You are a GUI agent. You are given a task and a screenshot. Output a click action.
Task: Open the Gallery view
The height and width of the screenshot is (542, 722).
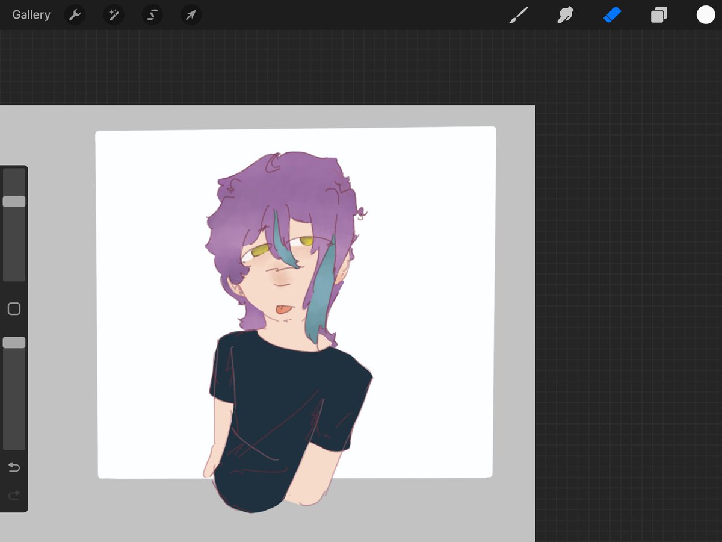31,15
